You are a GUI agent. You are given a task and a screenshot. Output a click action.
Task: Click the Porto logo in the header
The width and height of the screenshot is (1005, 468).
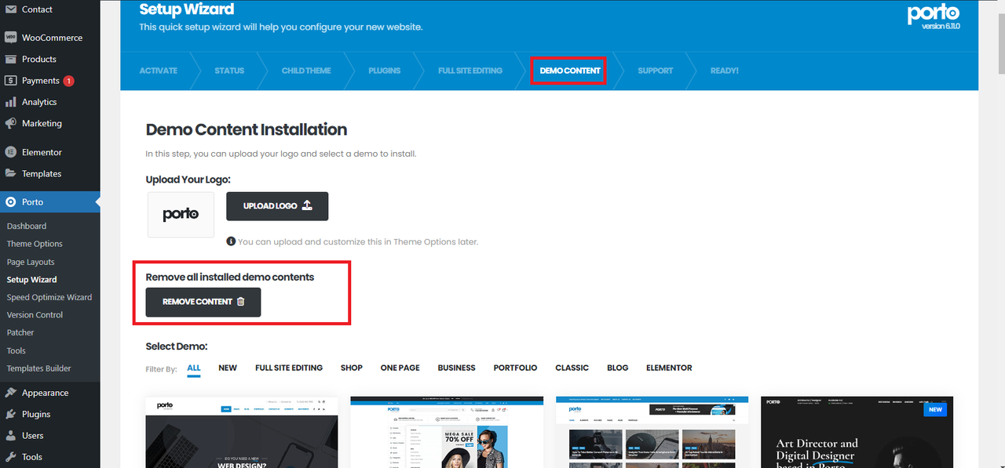[x=934, y=13]
